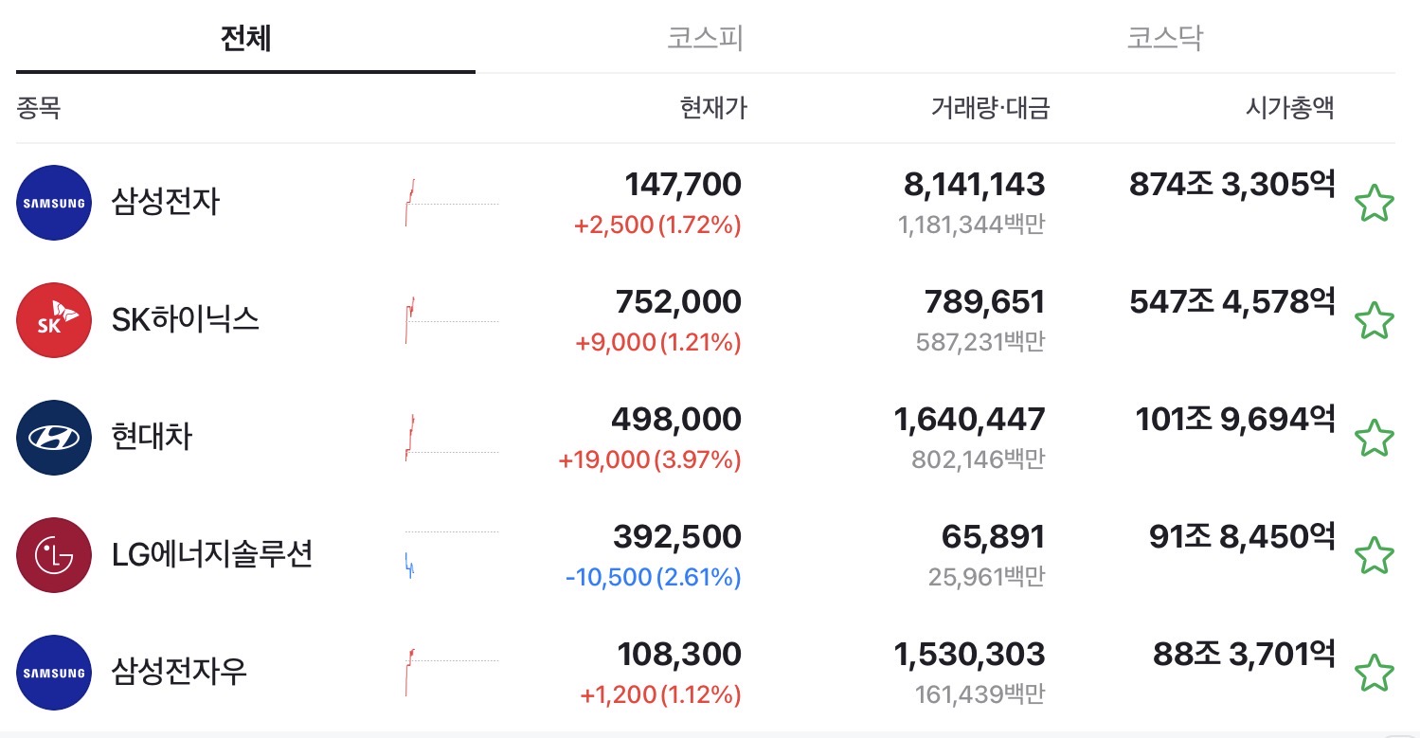Open the 삼성전자 stock name link
Viewport: 1420px width, 738px height.
click(x=165, y=203)
